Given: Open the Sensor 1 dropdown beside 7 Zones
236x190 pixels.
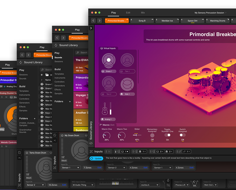Looking at the screenshot, I should click(70, 167).
